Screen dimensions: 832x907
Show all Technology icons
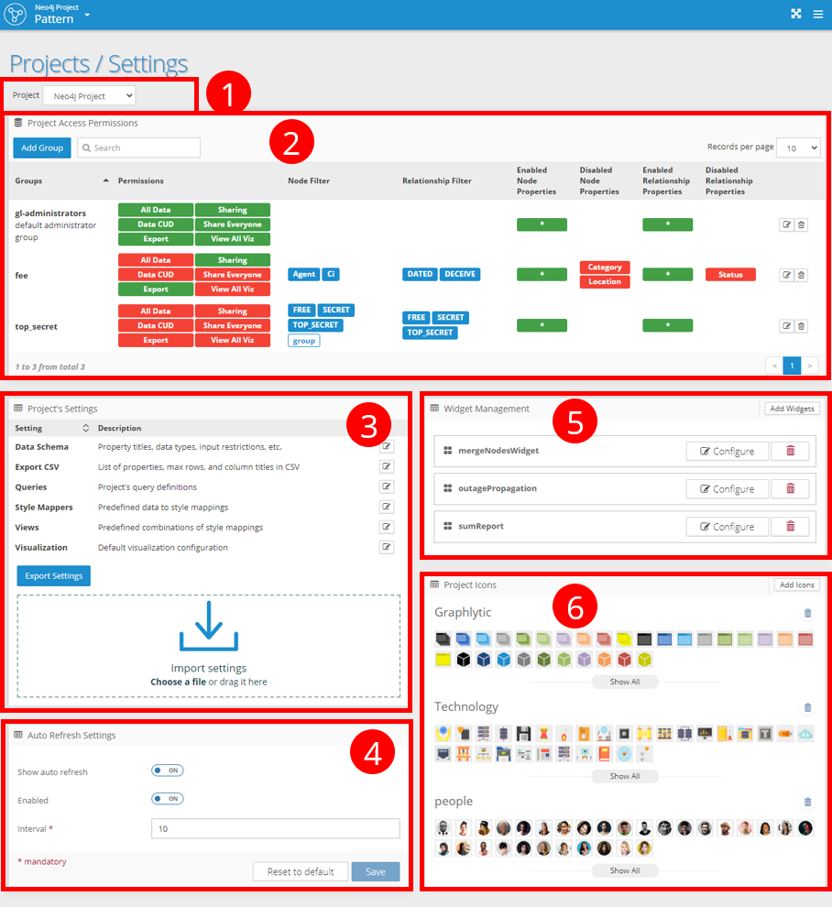pos(625,776)
